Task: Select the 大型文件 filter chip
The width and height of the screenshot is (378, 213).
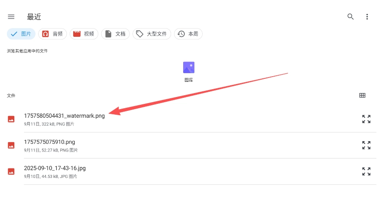Action: (152, 34)
